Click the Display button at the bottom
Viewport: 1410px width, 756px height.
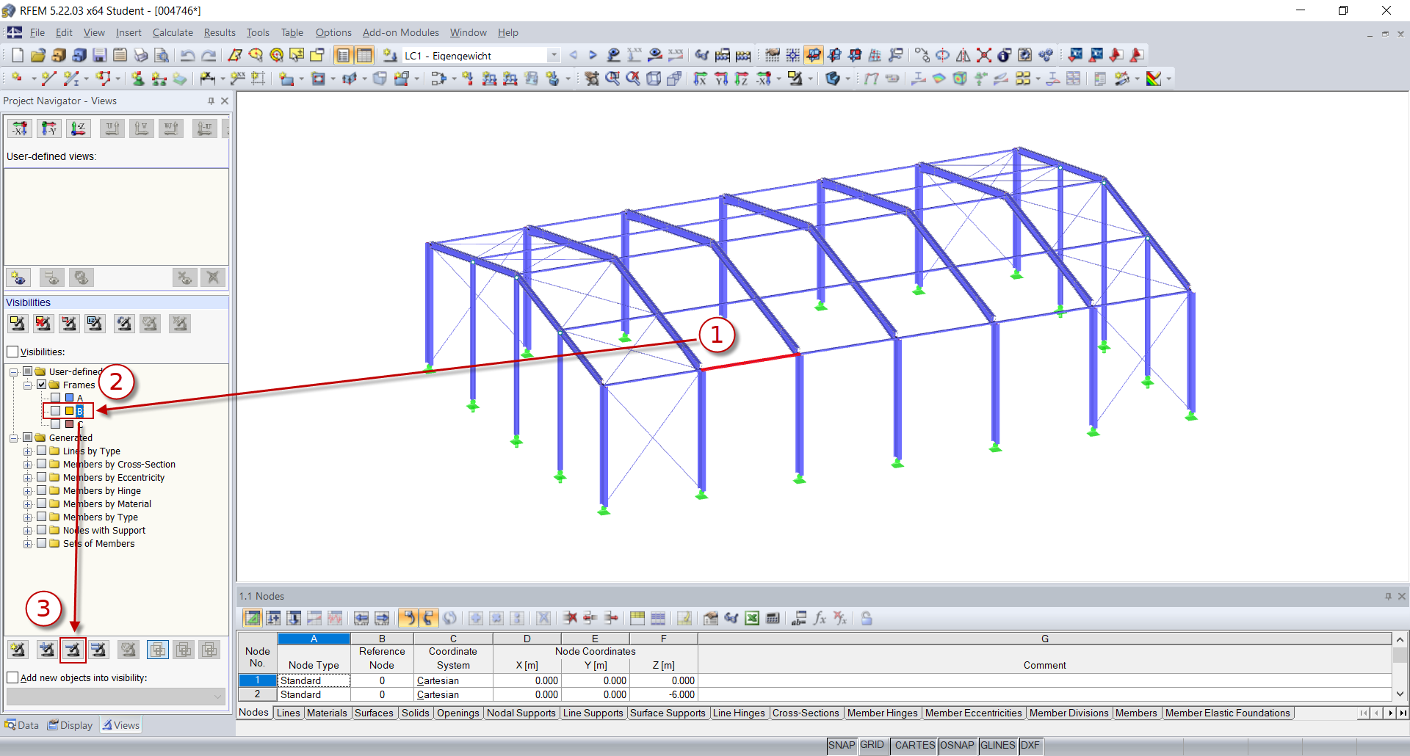click(x=70, y=724)
